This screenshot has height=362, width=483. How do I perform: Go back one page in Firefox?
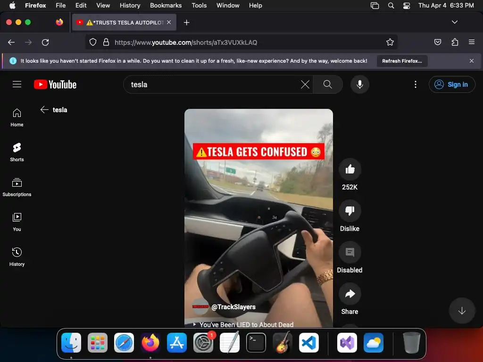tap(11, 42)
